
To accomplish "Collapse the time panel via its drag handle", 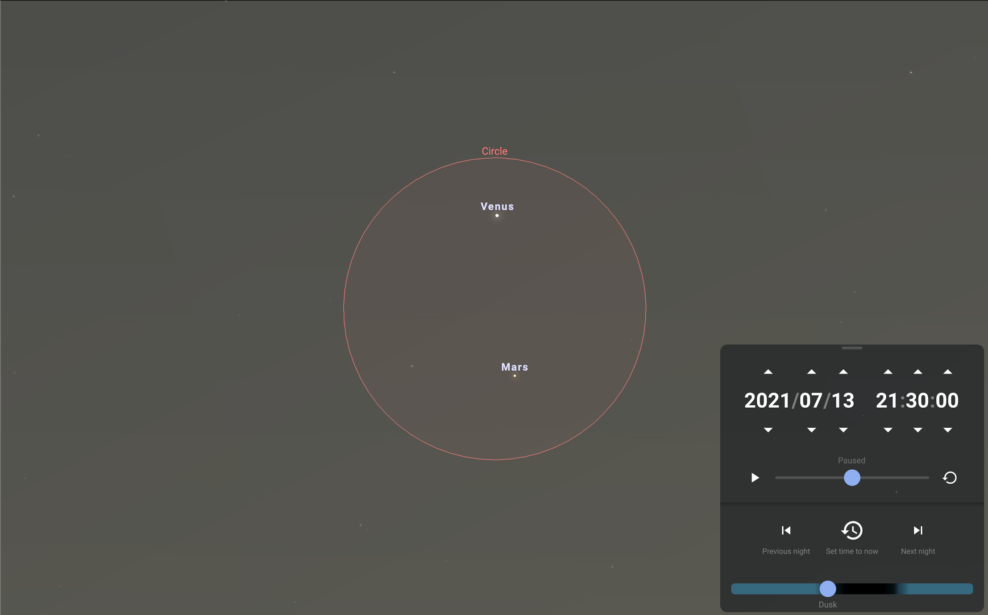I will pos(852,348).
